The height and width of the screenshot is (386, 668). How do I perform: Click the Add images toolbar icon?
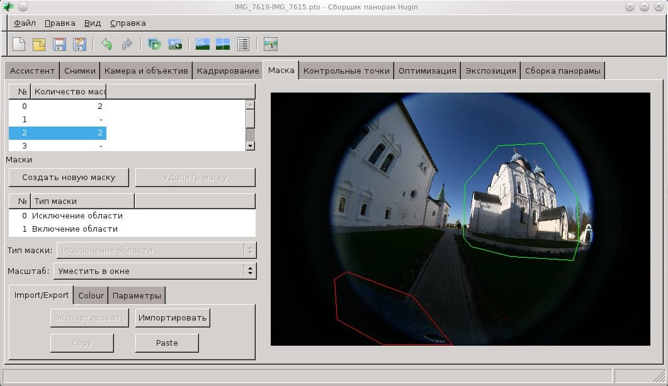(154, 44)
